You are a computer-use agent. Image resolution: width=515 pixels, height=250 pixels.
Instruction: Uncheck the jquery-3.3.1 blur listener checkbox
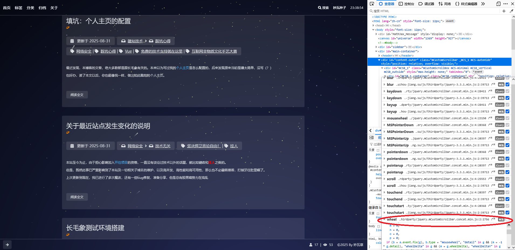click(x=507, y=84)
